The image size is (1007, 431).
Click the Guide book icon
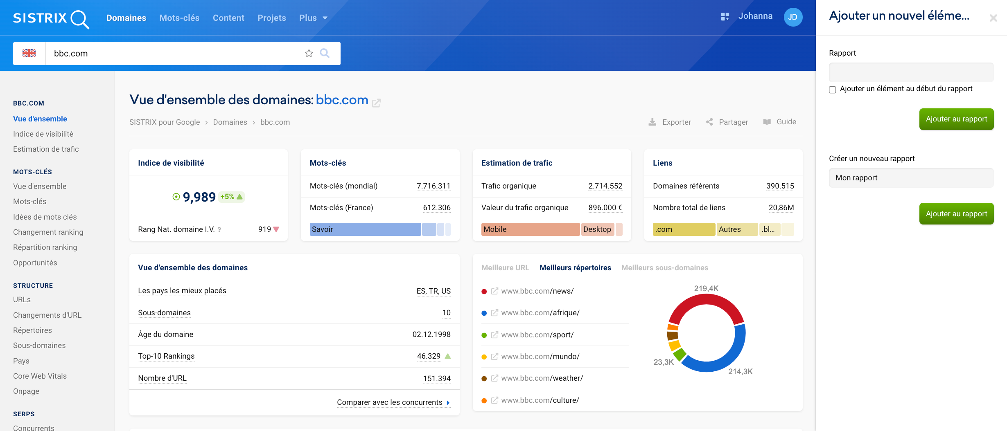coord(767,122)
